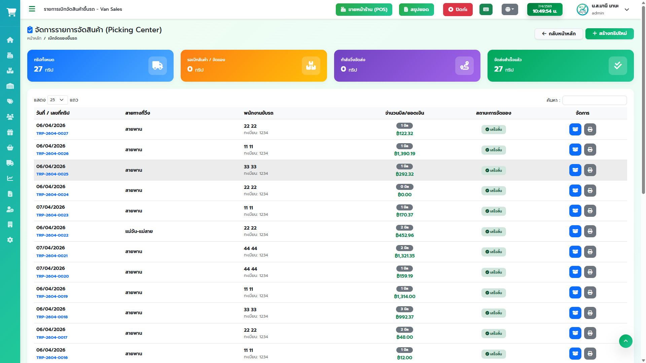
Task: Open picking box for TRP-2604-0025
Action: pos(575,170)
